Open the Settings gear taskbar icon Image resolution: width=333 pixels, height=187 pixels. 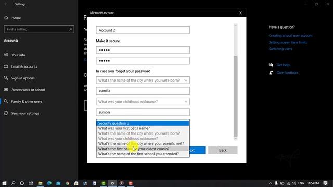[112, 183]
